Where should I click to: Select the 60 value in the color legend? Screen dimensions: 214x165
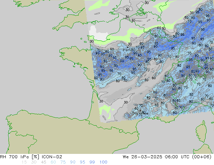coord(53,162)
